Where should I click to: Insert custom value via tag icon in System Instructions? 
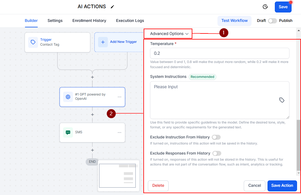click(x=282, y=100)
